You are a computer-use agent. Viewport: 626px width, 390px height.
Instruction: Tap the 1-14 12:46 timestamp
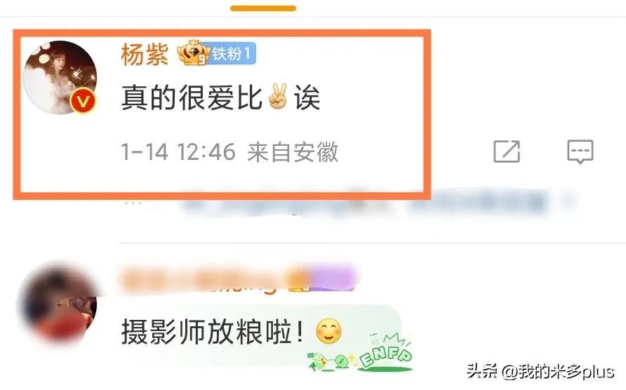178,152
